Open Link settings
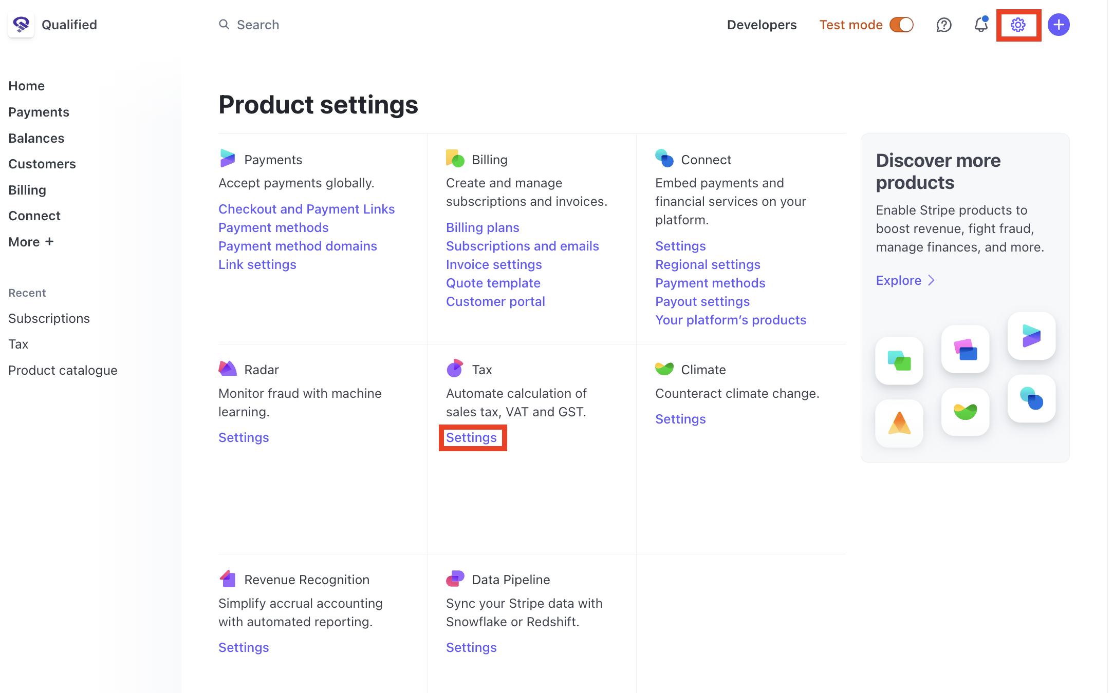This screenshot has height=693, width=1113. [x=257, y=264]
